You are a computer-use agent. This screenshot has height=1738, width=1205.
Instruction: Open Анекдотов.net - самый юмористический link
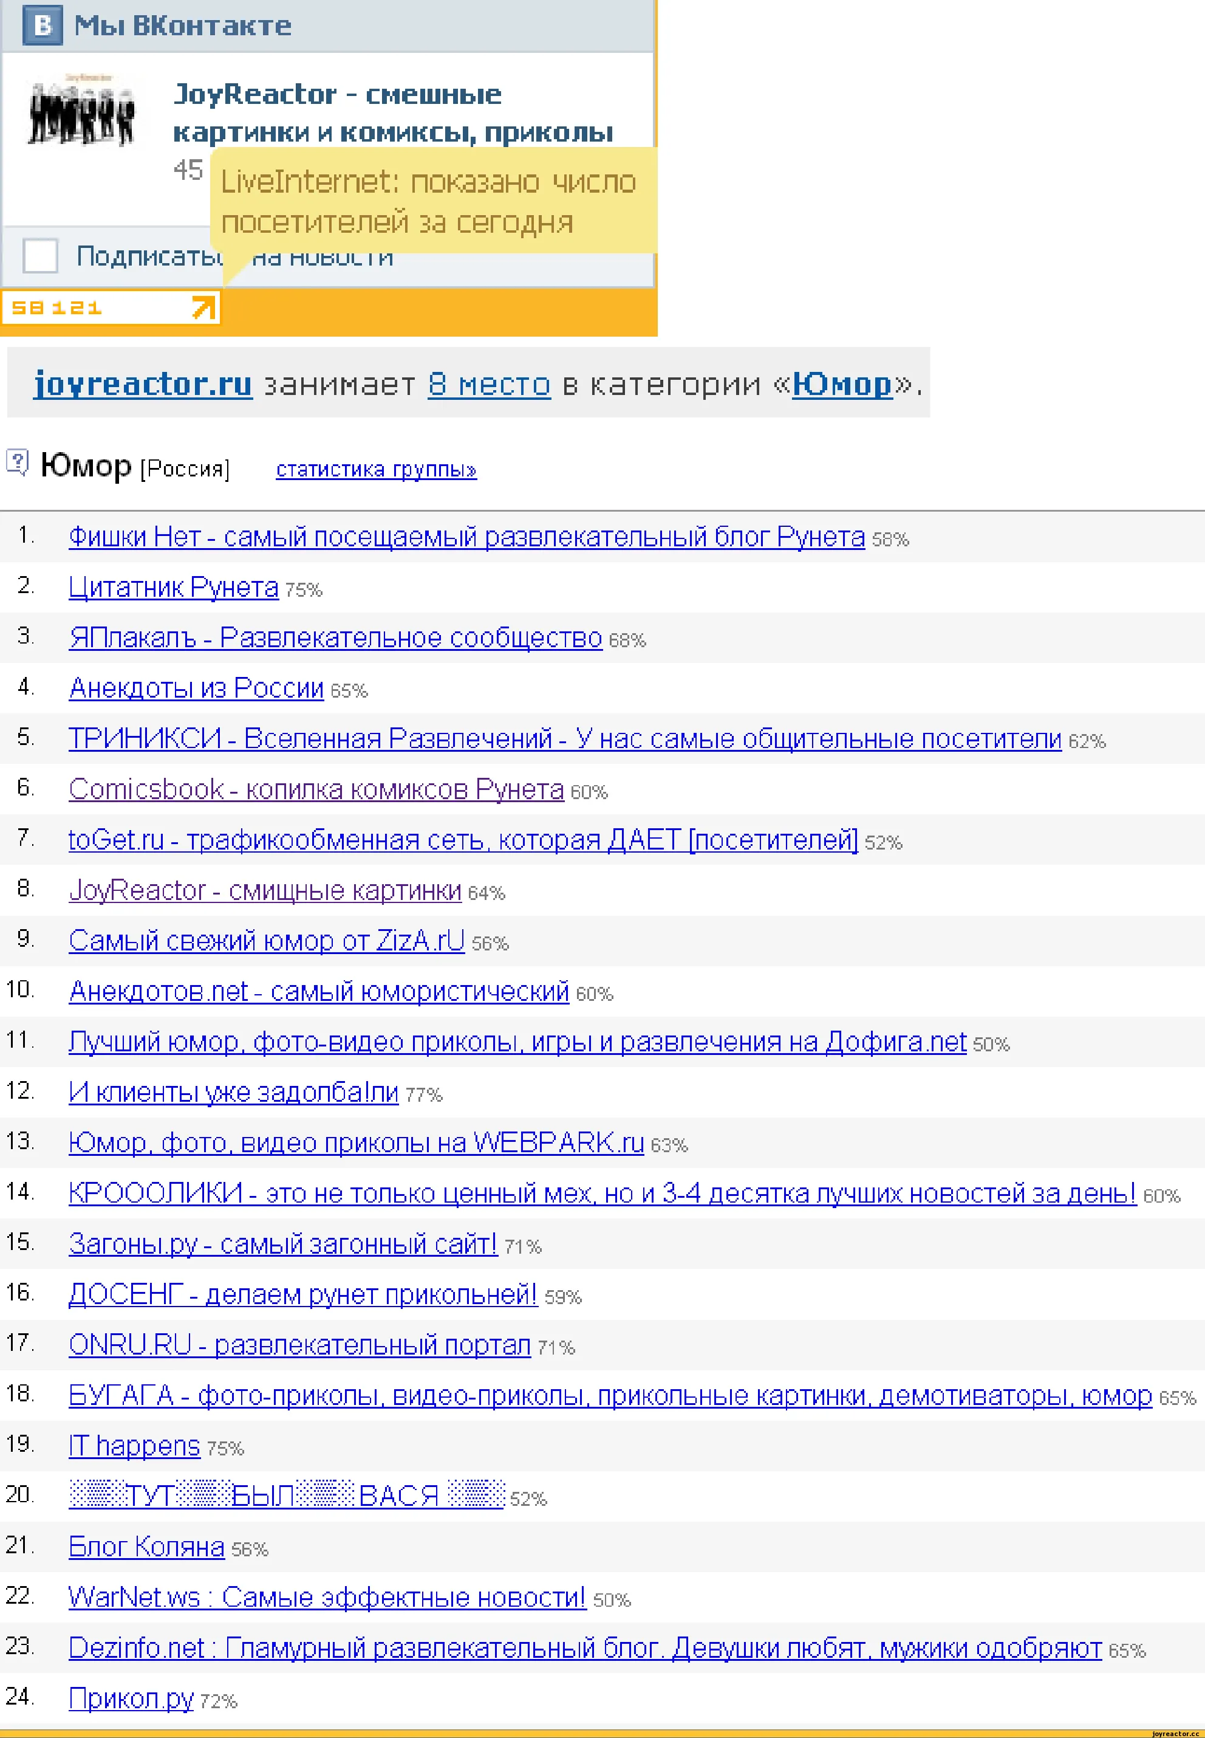click(319, 991)
